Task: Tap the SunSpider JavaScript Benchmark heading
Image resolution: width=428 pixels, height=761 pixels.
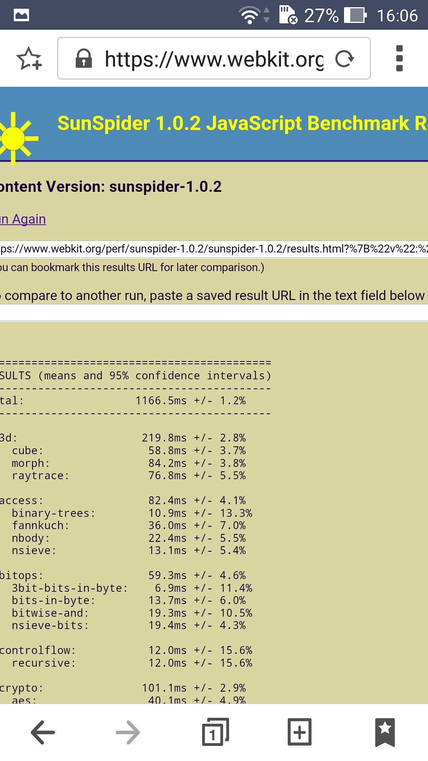Action: pyautogui.click(x=242, y=123)
